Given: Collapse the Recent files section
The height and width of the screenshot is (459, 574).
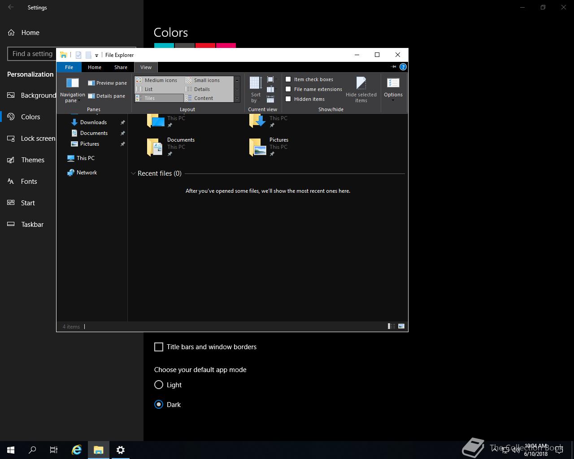Looking at the screenshot, I should pos(133,173).
